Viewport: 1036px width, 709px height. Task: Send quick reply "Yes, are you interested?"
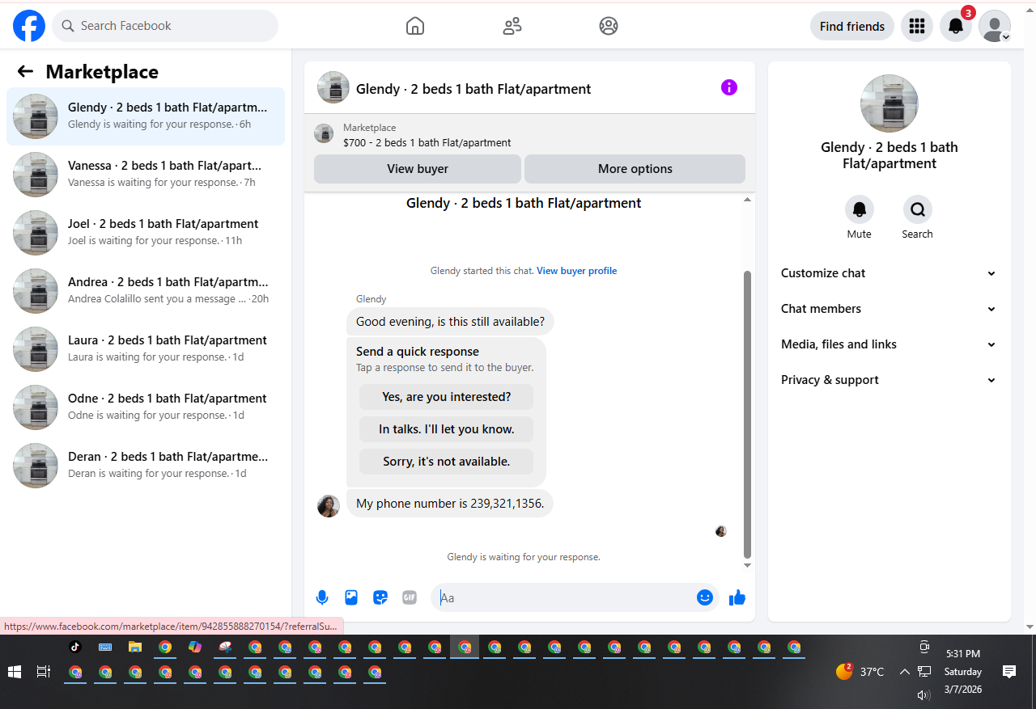[x=447, y=397]
